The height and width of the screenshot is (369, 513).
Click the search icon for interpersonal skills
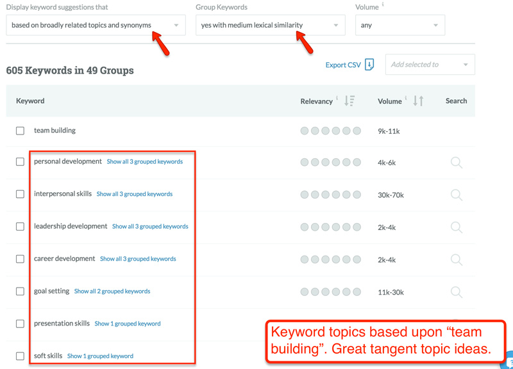click(456, 195)
